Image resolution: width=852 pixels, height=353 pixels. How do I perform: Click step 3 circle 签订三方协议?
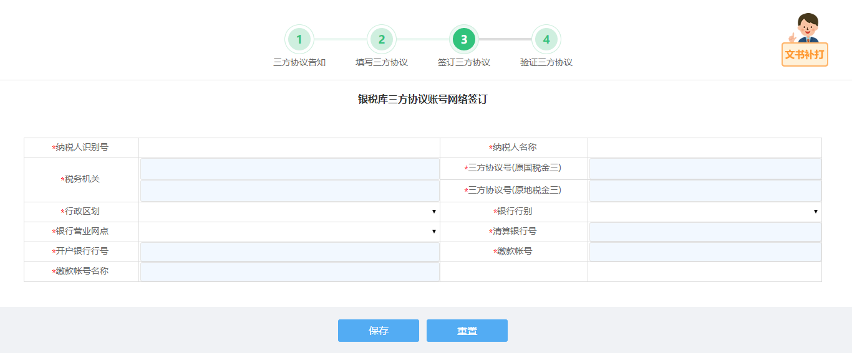[x=463, y=40]
